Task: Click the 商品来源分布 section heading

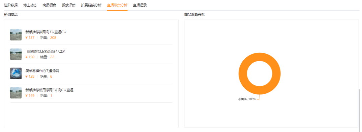Action: click(x=194, y=15)
